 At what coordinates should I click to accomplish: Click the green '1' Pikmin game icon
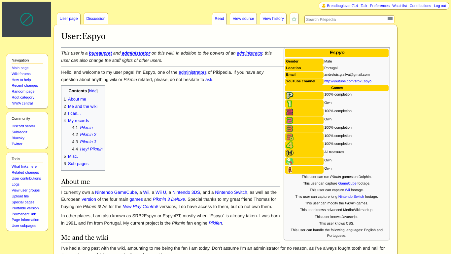[290, 104]
